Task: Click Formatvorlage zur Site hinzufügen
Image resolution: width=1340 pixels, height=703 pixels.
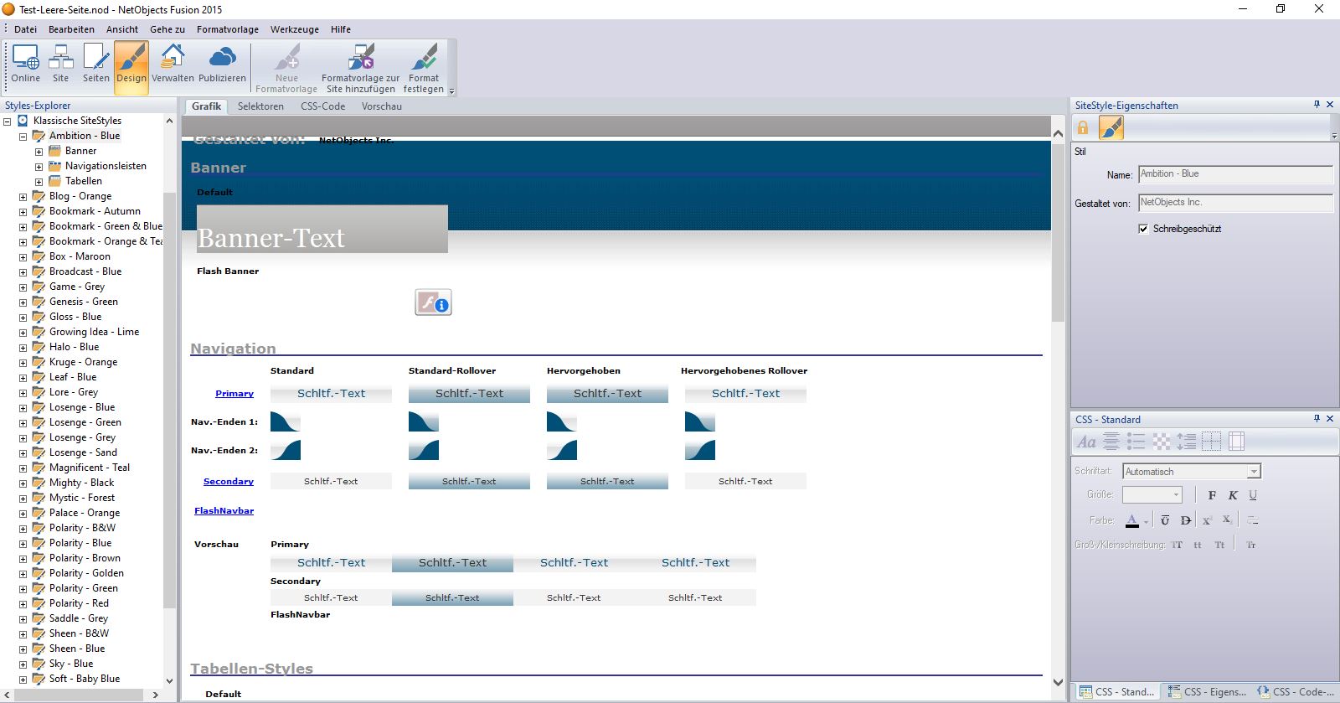Action: coord(360,68)
